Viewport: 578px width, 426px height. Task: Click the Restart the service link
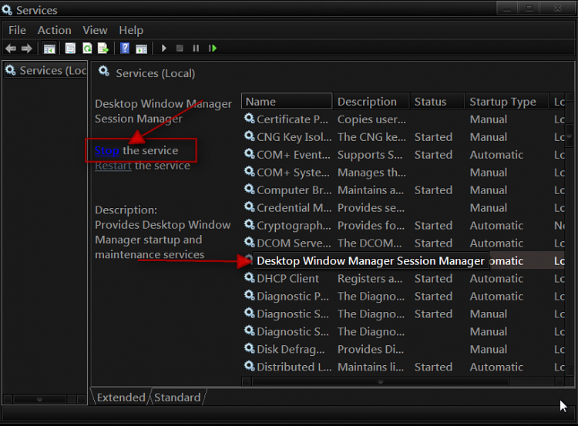113,166
